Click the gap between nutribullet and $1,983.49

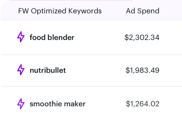point(96,70)
